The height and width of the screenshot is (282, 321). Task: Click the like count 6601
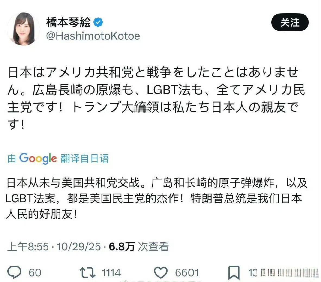[187, 273]
